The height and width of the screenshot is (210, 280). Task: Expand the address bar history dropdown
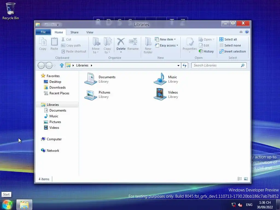[x=178, y=66]
